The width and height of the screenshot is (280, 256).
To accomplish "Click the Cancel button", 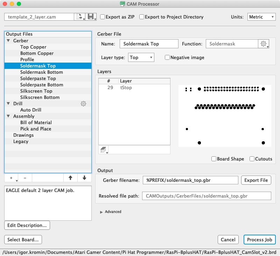I will (x=228, y=240).
